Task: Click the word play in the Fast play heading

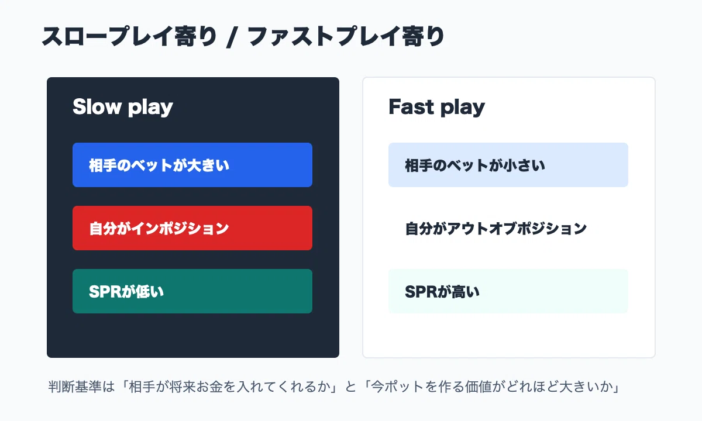Action: point(461,108)
